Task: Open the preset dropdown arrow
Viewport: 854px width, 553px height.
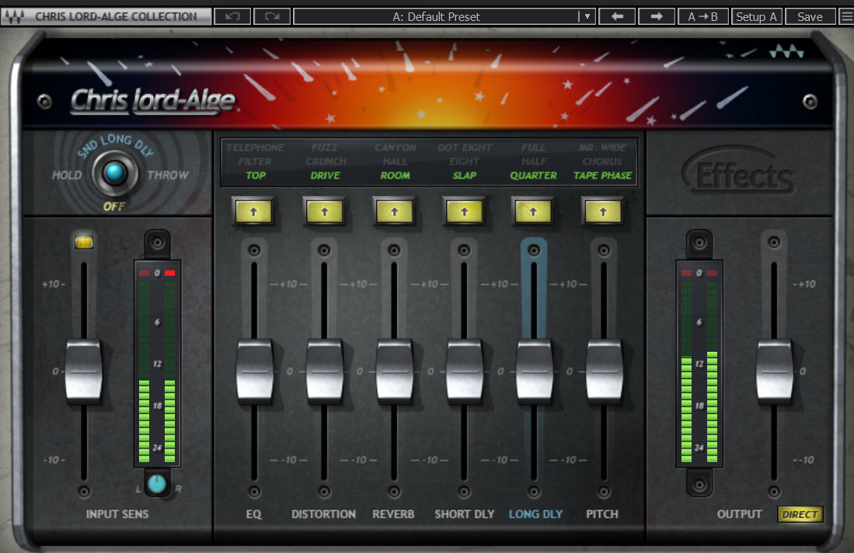Action: tap(587, 16)
